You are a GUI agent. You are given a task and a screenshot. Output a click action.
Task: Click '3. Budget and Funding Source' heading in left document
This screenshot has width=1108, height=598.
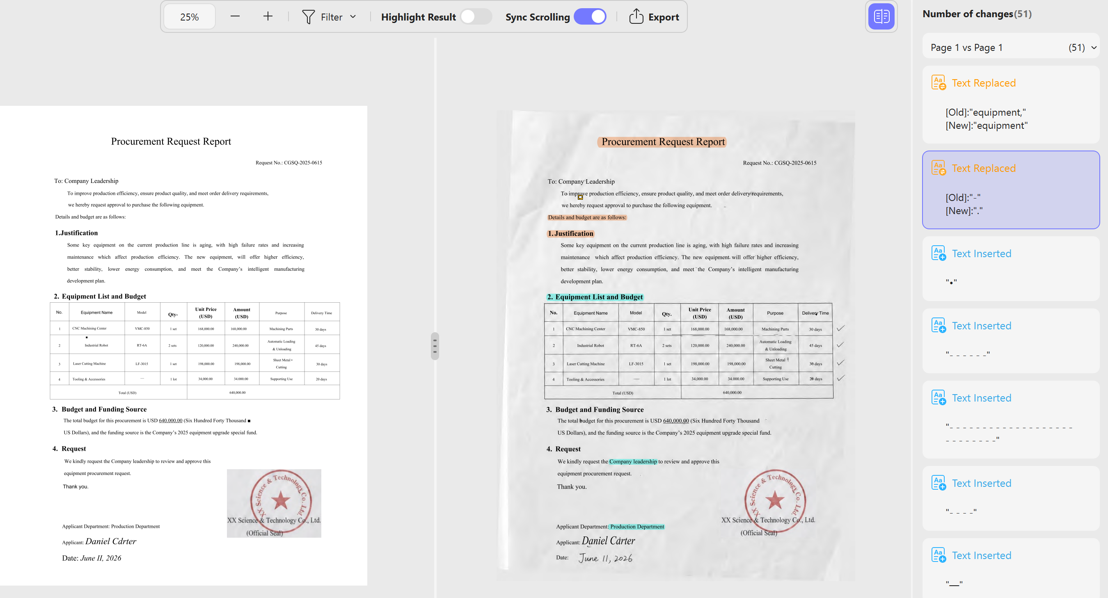(x=99, y=409)
